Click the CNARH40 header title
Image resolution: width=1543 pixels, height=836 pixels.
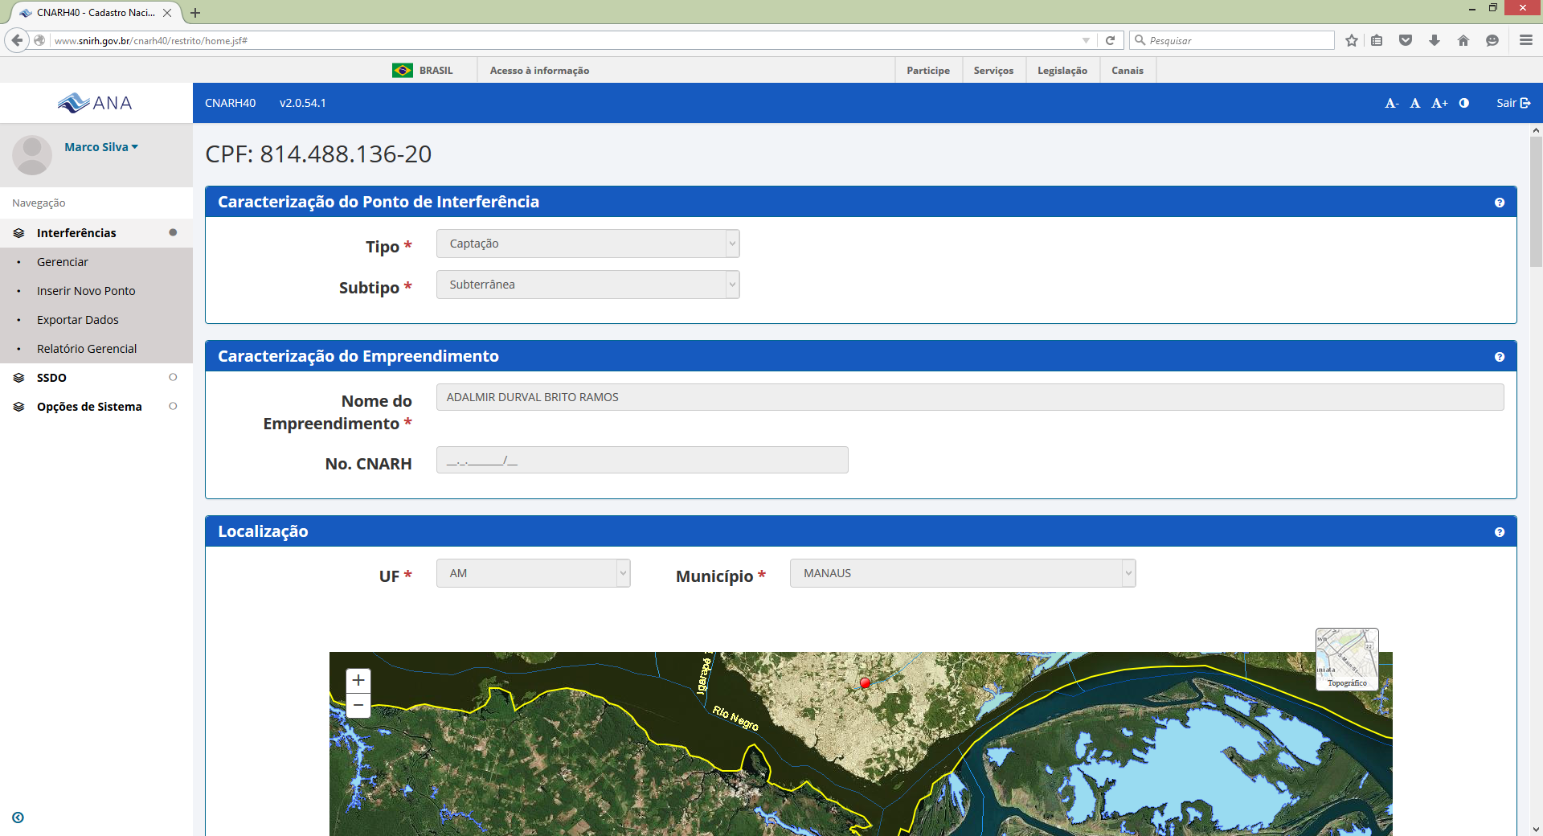[x=230, y=103]
